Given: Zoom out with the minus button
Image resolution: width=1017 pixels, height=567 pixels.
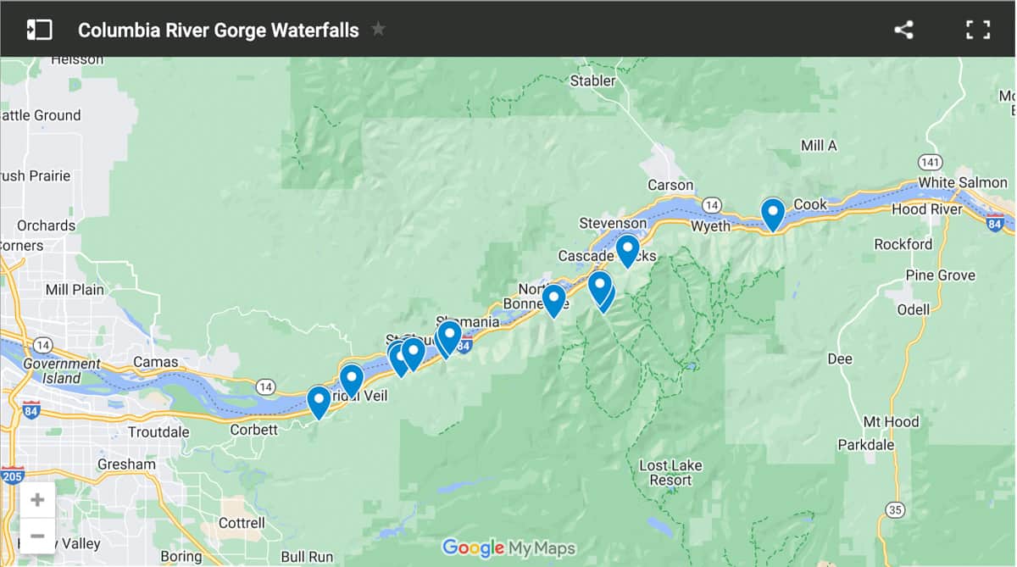Looking at the screenshot, I should click(37, 536).
